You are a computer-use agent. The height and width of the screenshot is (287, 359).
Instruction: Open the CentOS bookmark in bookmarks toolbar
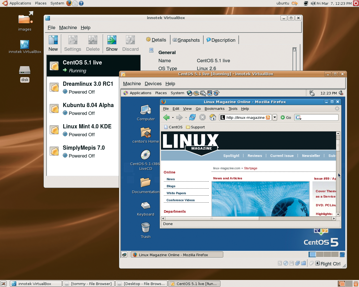click(x=173, y=127)
